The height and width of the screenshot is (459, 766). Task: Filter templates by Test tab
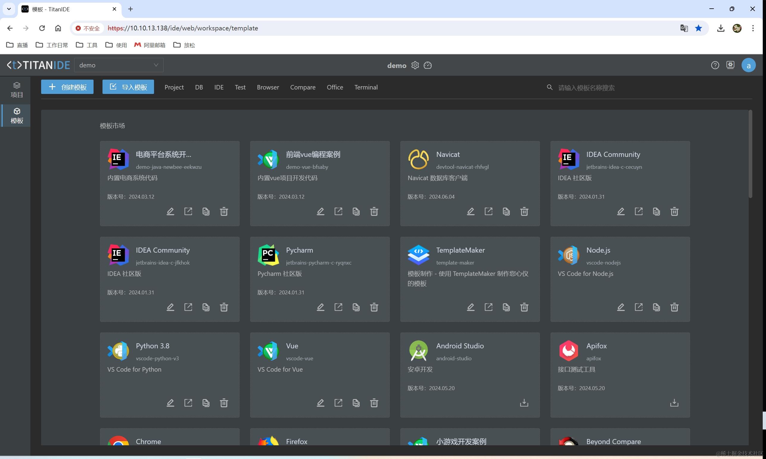coord(240,87)
